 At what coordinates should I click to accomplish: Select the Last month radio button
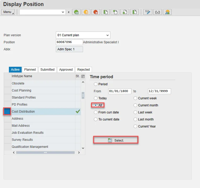pyautogui.click(x=135, y=119)
